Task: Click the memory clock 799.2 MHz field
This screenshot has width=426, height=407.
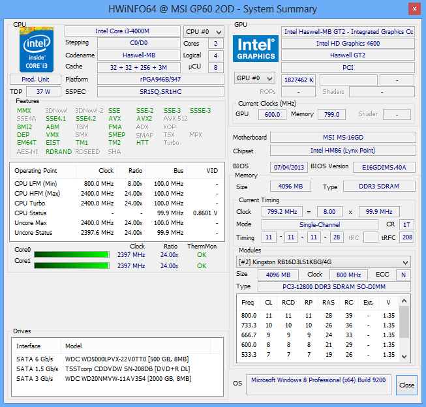Action: (x=282, y=211)
